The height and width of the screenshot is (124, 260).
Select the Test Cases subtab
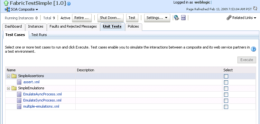click(15, 35)
